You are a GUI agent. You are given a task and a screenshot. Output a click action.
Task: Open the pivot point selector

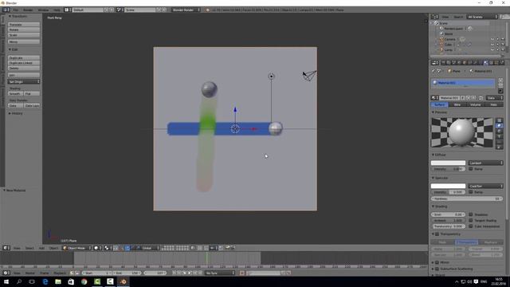point(108,248)
